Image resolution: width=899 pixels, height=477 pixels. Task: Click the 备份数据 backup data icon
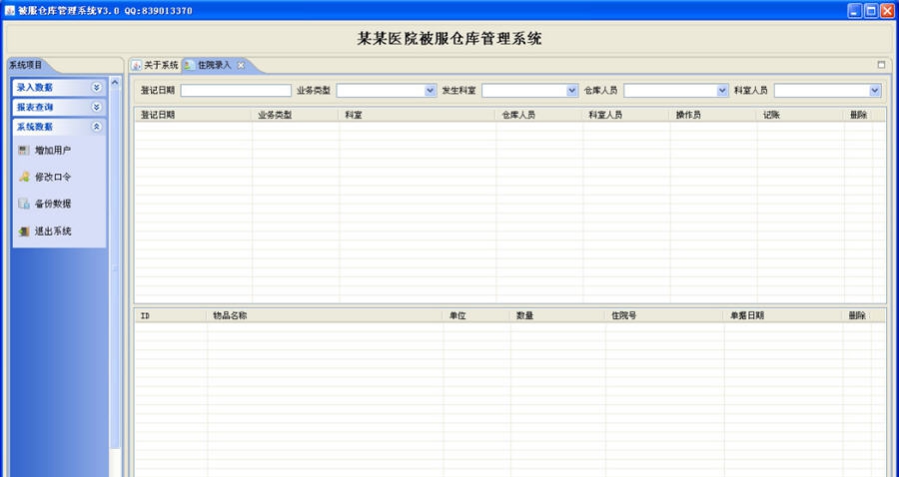coord(24,204)
